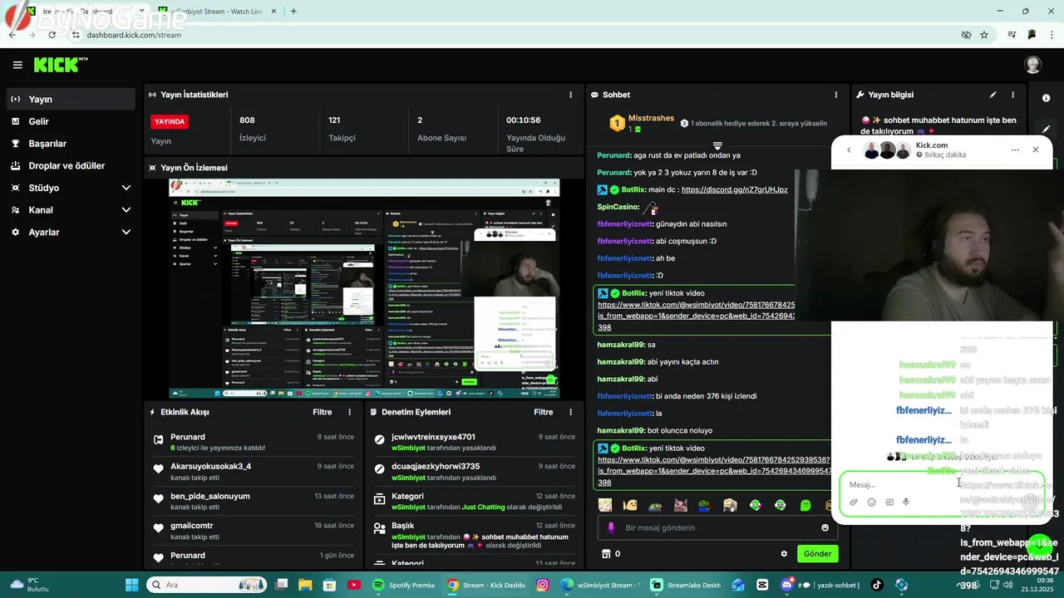This screenshot has width=1064, height=598.
Task: Go back in the Kick.com popup
Action: pos(849,150)
